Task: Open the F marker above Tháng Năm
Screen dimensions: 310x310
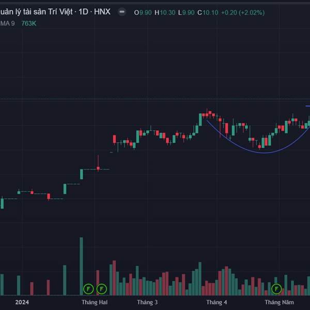Action: coord(276,289)
